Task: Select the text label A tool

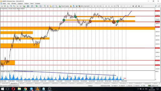Action: tap(142, 6)
